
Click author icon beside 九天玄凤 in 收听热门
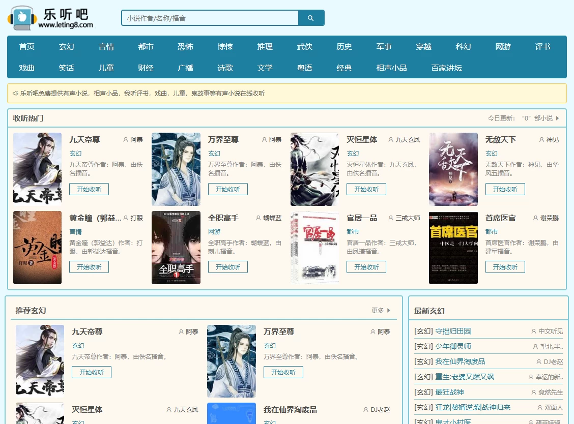tap(391, 140)
